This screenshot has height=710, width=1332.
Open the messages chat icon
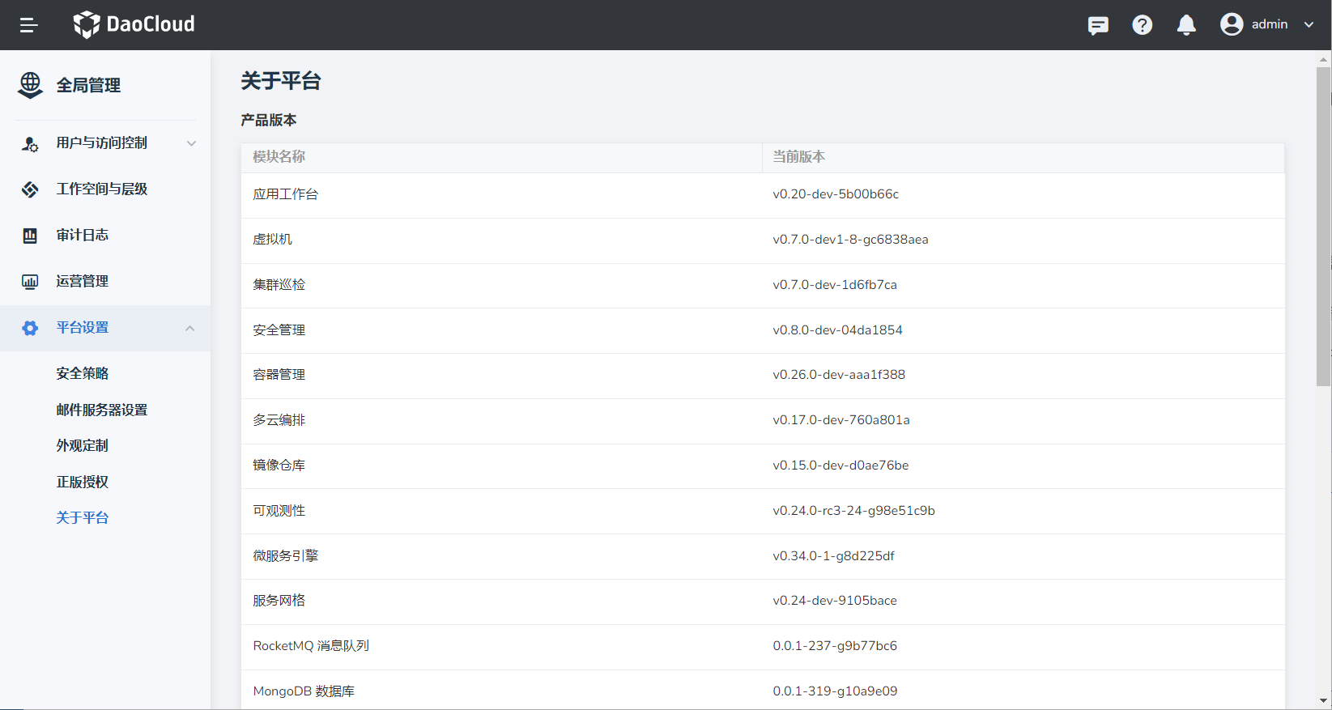tap(1098, 25)
